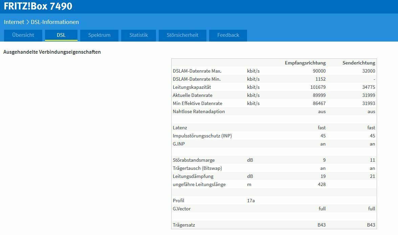Viewport: 398px width, 235px height.
Task: Open the Spektrum tab
Action: coord(99,35)
